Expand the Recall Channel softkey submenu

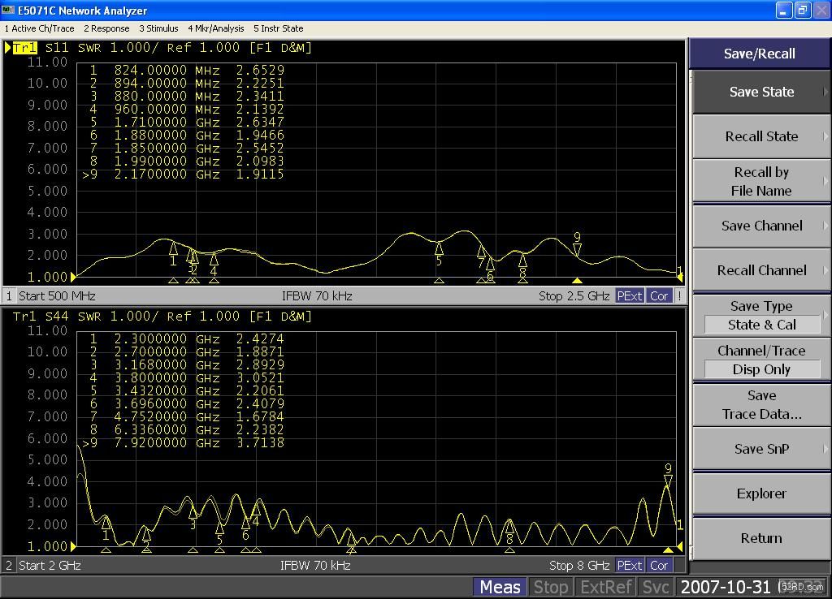click(760, 270)
